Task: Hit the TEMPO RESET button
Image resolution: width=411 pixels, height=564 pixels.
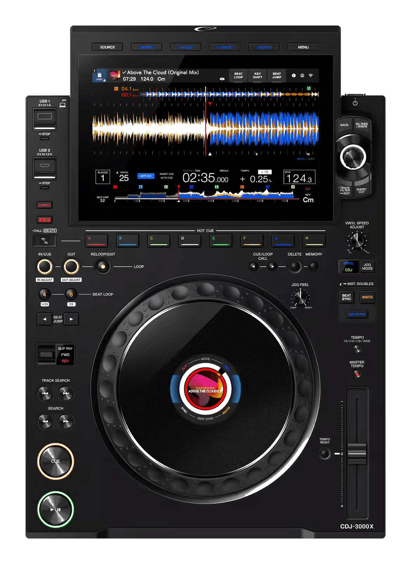Action: 324,453
